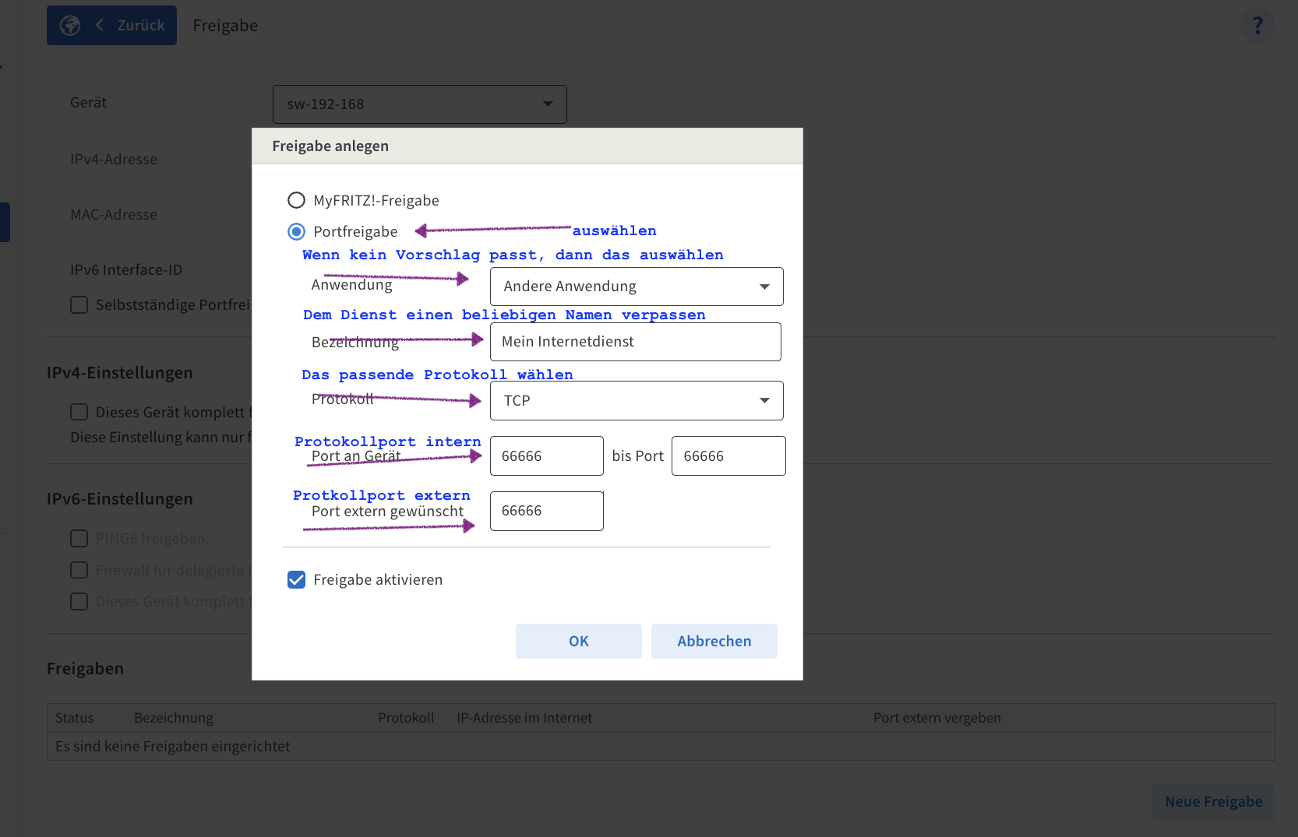Click the Bezeichnung column header in the Freigaben table
The height and width of the screenshot is (837, 1298).
pos(174,718)
